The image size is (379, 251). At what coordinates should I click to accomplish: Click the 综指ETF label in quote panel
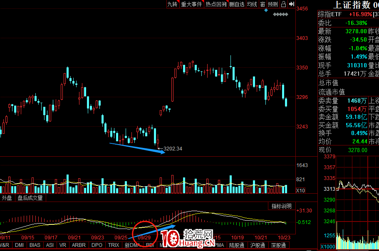click(329, 14)
